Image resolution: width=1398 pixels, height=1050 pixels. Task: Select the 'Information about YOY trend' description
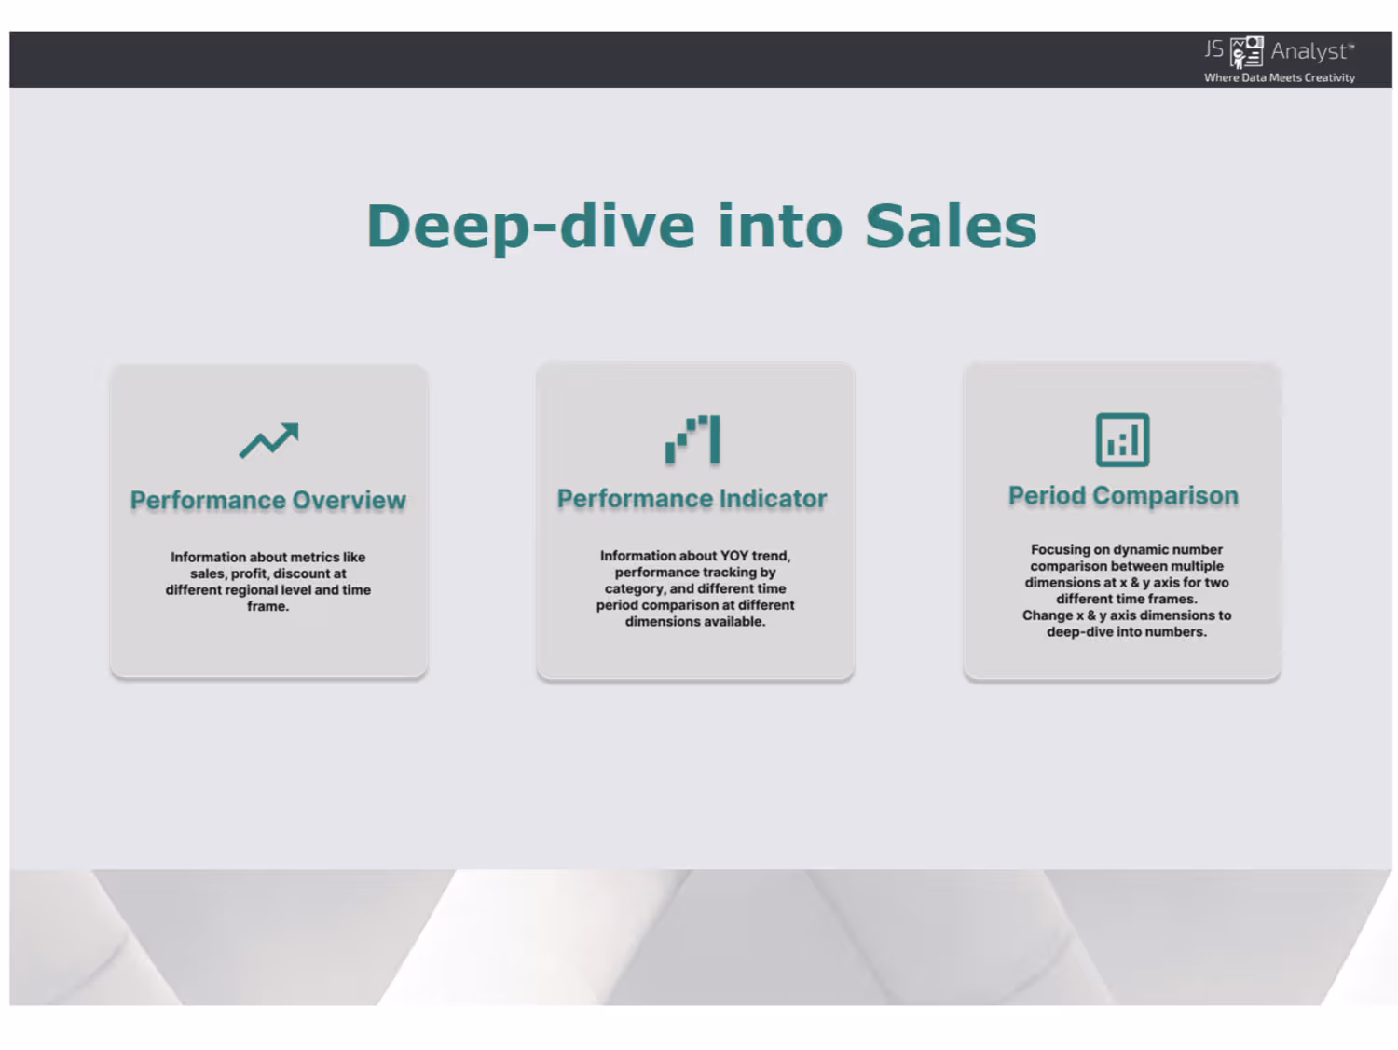pyautogui.click(x=695, y=588)
